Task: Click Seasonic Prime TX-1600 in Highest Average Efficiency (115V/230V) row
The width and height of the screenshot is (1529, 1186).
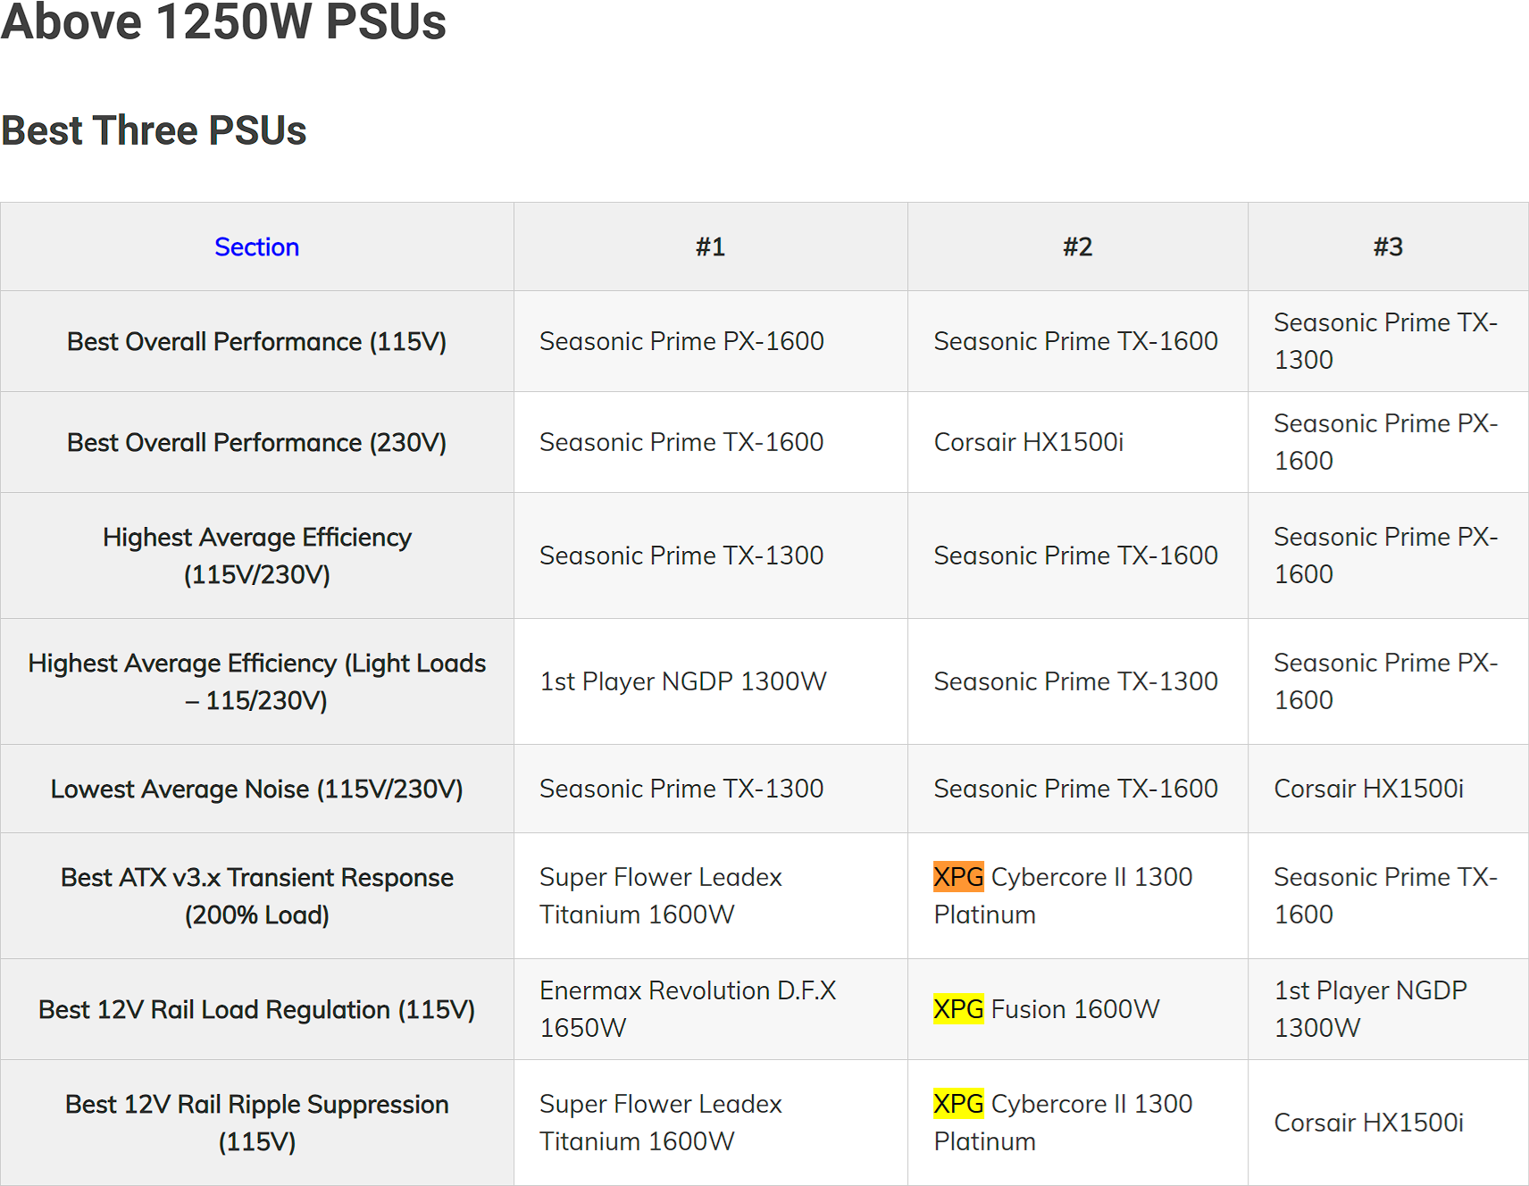Action: [1075, 556]
